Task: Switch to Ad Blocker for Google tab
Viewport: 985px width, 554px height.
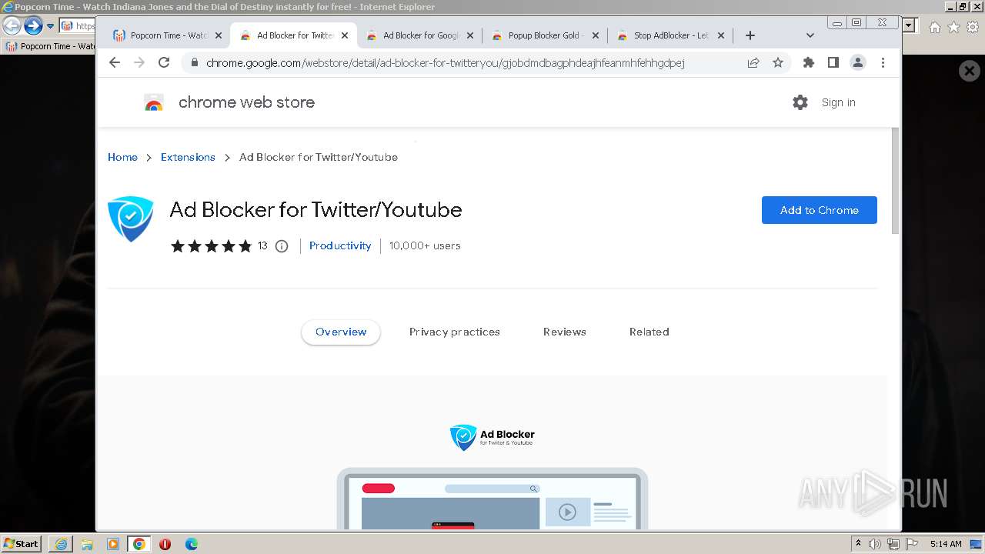Action: point(420,35)
